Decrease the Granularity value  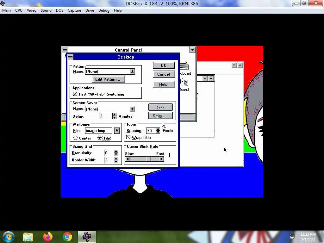pyautogui.click(x=116, y=154)
